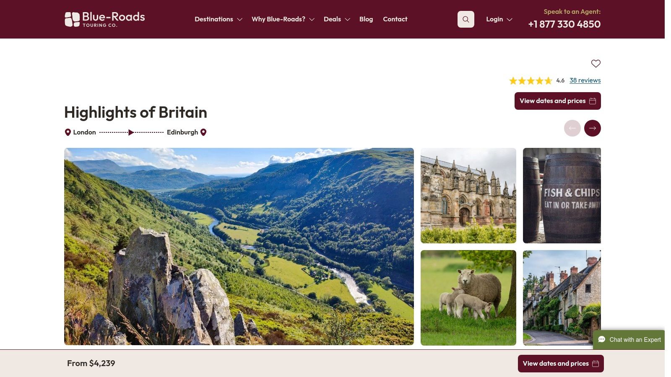Click the five-star rating icons
This screenshot has height=377, width=671.
[x=531, y=81]
